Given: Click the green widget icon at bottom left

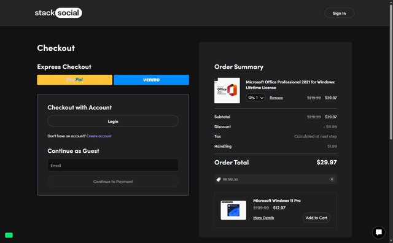Looking at the screenshot, I should (x=9, y=235).
